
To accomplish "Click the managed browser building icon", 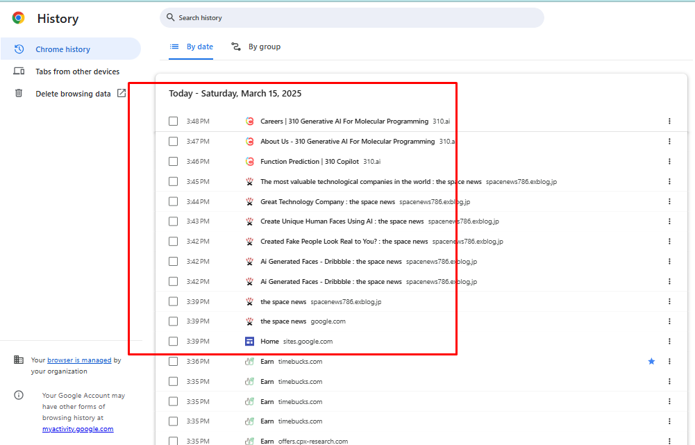I will (19, 360).
